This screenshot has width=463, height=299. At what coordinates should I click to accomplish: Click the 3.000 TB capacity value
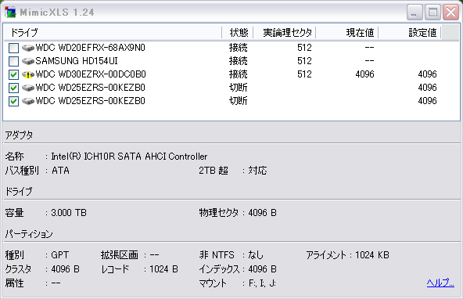point(69,213)
